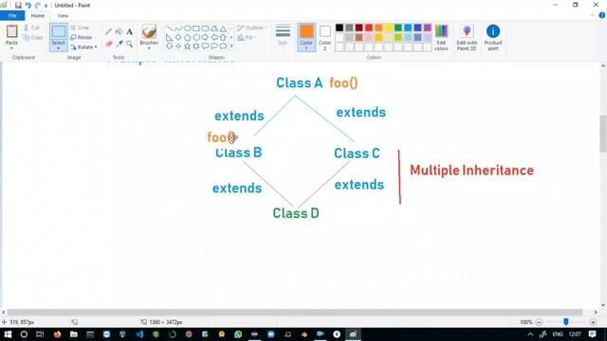Click the vertical scrollbar thumb
607x341 pixels.
point(603,134)
